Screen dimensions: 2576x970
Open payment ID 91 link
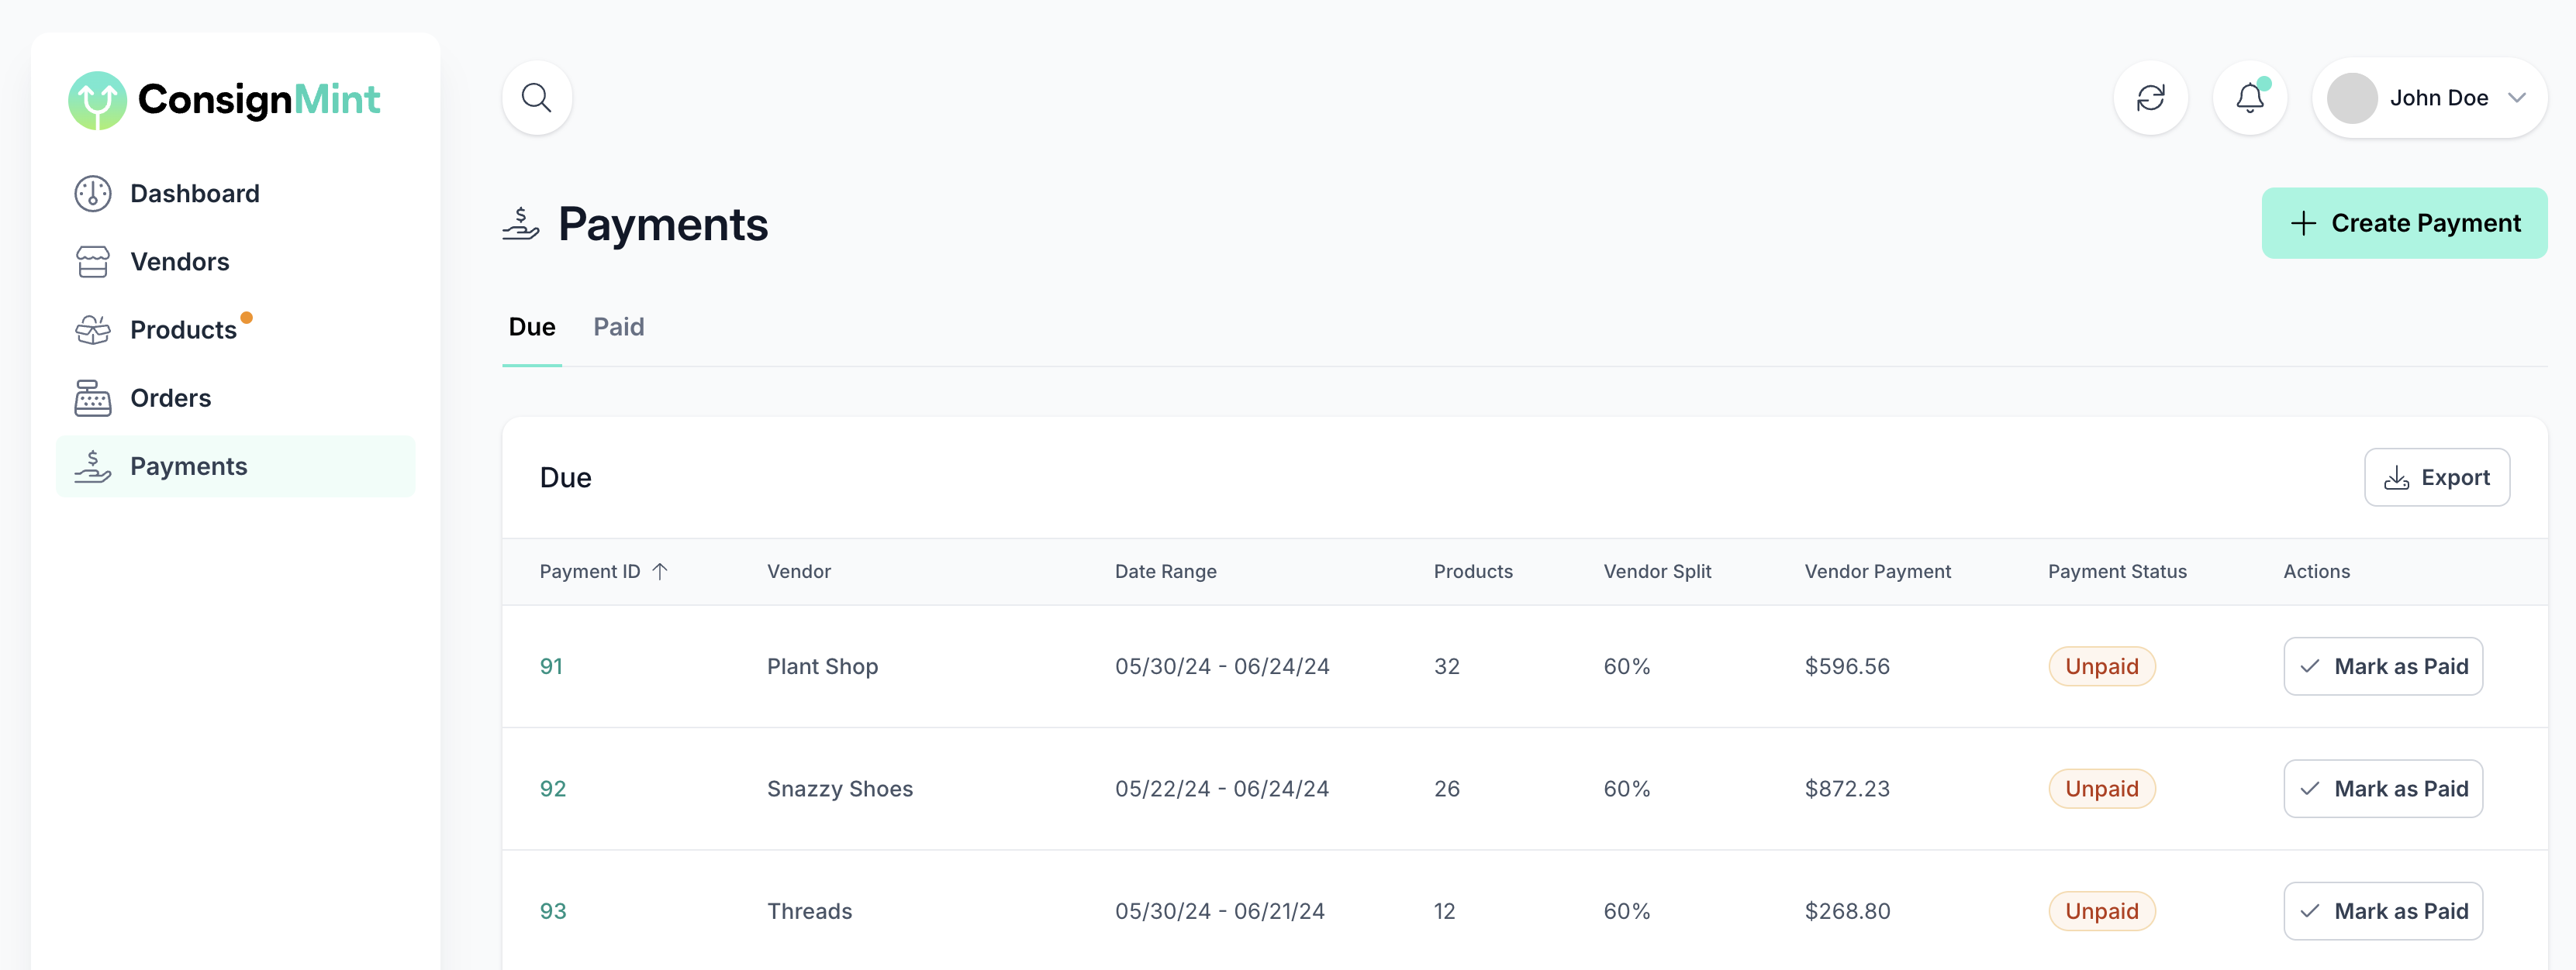[x=551, y=666]
